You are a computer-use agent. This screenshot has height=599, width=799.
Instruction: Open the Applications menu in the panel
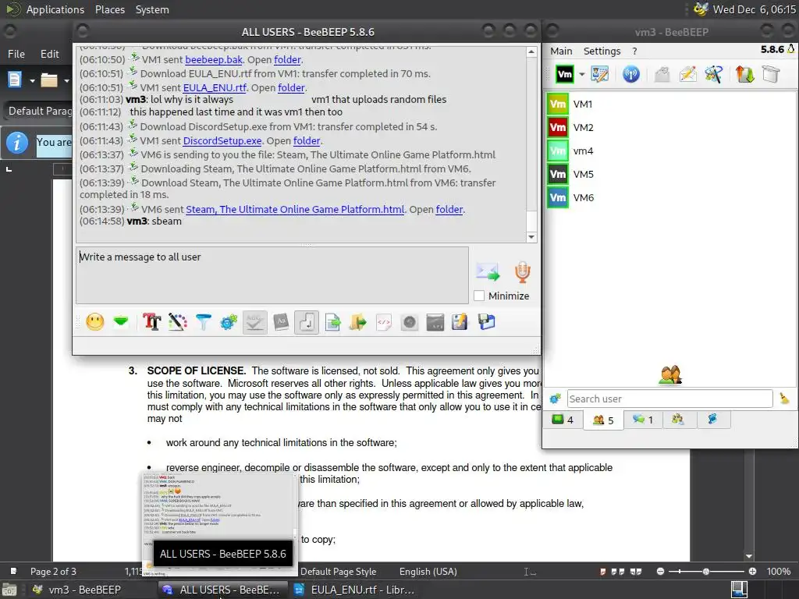(x=55, y=9)
